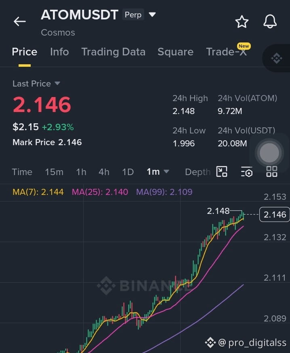This screenshot has width=290, height=353.
Task: Open the Trading Data tab
Action: click(113, 52)
